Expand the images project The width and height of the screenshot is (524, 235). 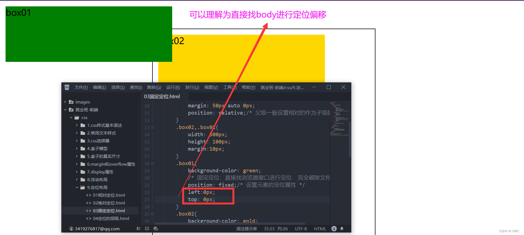(x=65, y=102)
